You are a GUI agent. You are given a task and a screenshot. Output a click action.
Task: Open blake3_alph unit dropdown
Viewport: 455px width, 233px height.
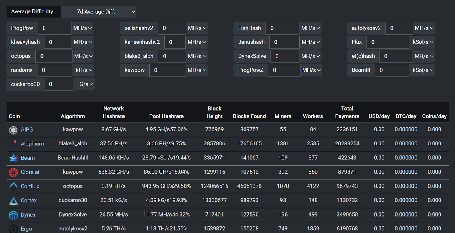pos(197,56)
